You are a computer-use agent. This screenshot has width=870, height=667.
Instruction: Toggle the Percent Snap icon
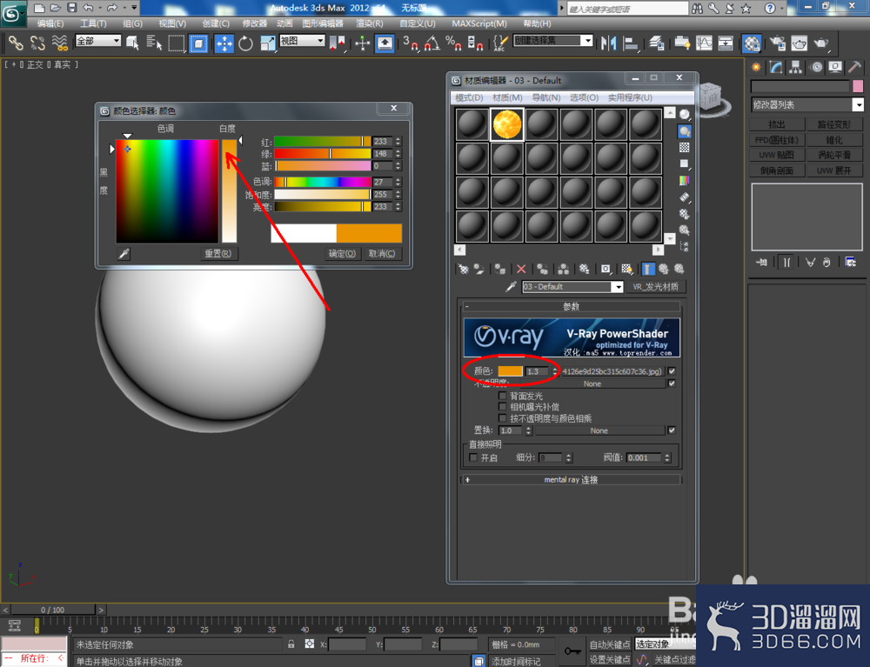click(453, 43)
